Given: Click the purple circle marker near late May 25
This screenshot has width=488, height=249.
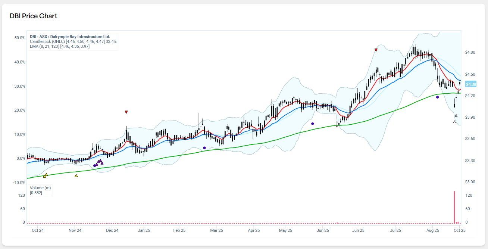Looking at the screenshot, I should tap(313, 124).
